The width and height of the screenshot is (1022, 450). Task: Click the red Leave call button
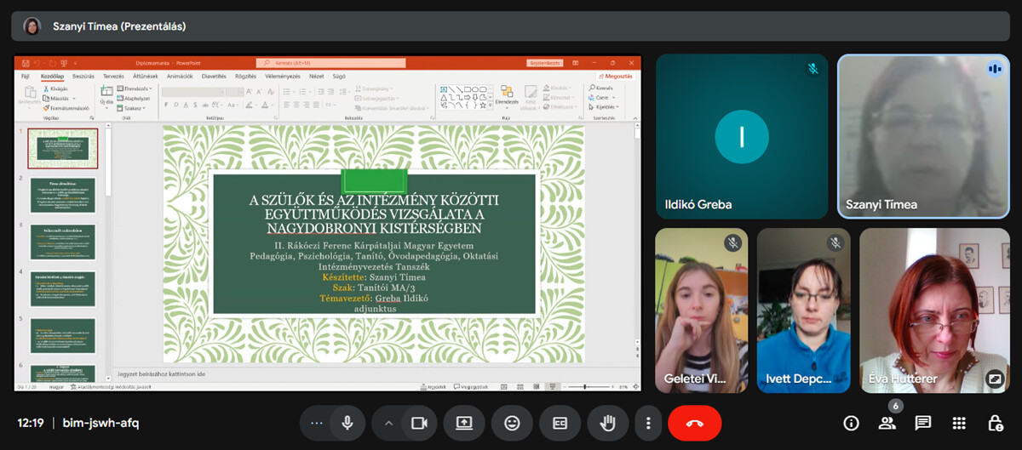click(694, 423)
